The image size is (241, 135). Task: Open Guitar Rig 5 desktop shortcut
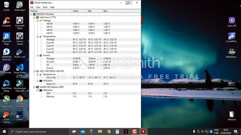click(x=20, y=6)
